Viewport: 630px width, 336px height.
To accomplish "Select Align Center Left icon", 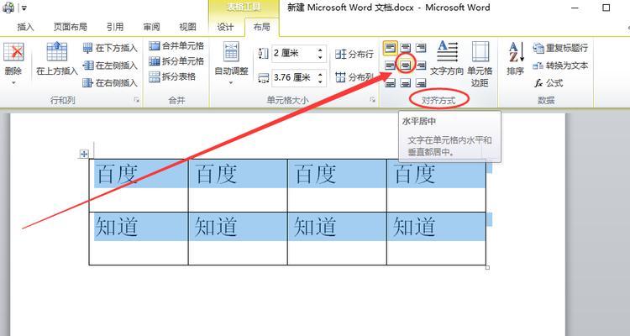I will pos(390,66).
